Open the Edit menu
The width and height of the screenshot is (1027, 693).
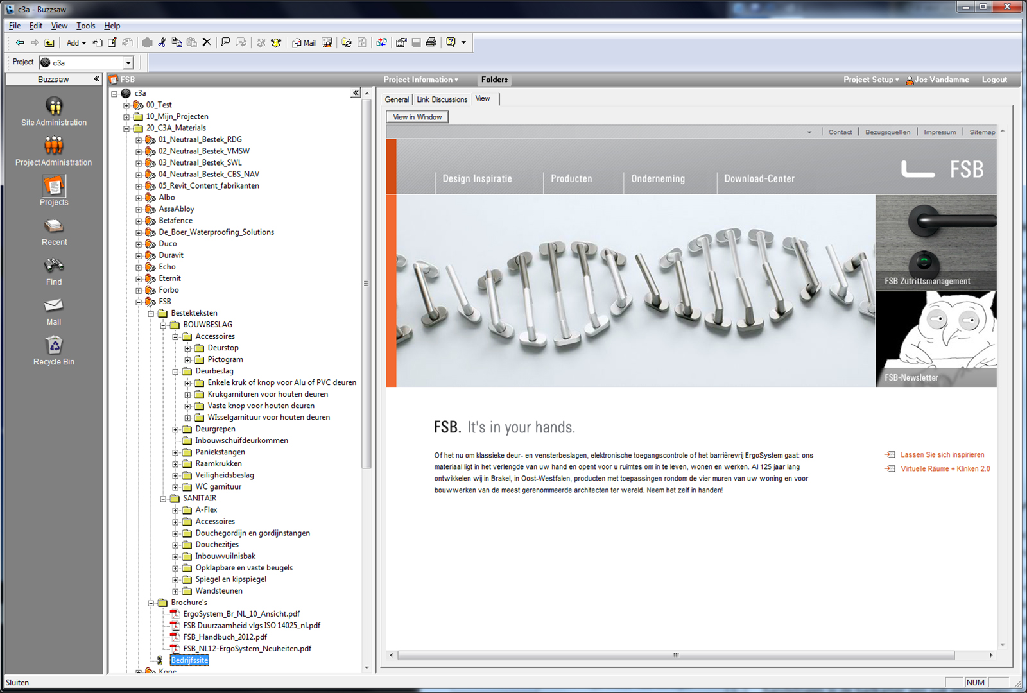pyautogui.click(x=36, y=26)
